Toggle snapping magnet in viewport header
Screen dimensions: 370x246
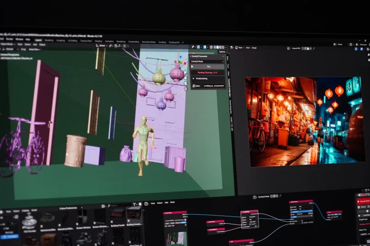116,46
